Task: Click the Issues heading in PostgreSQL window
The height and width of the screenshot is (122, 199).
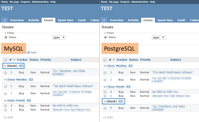Action: [x=107, y=27]
